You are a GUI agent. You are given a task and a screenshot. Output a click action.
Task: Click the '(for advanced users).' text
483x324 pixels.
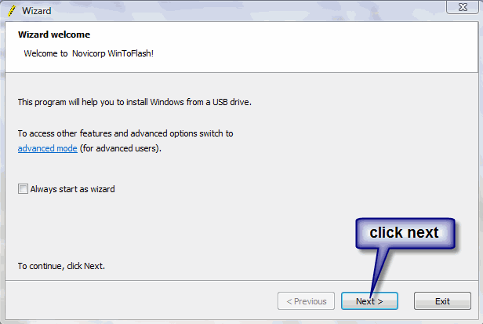[121, 148]
